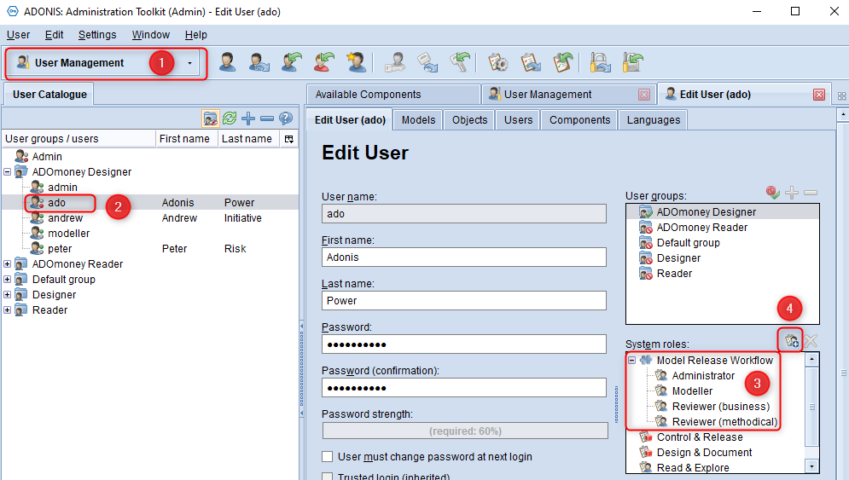Click the System roles scroll up arrow
Viewport: 849px width, 480px height.
coord(811,360)
